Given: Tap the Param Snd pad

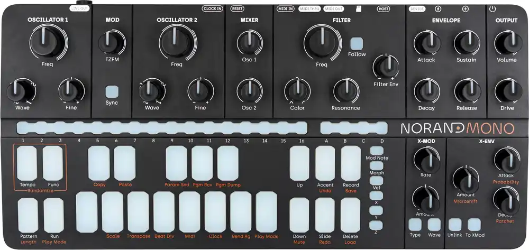Looking at the screenshot, I should point(177,163).
